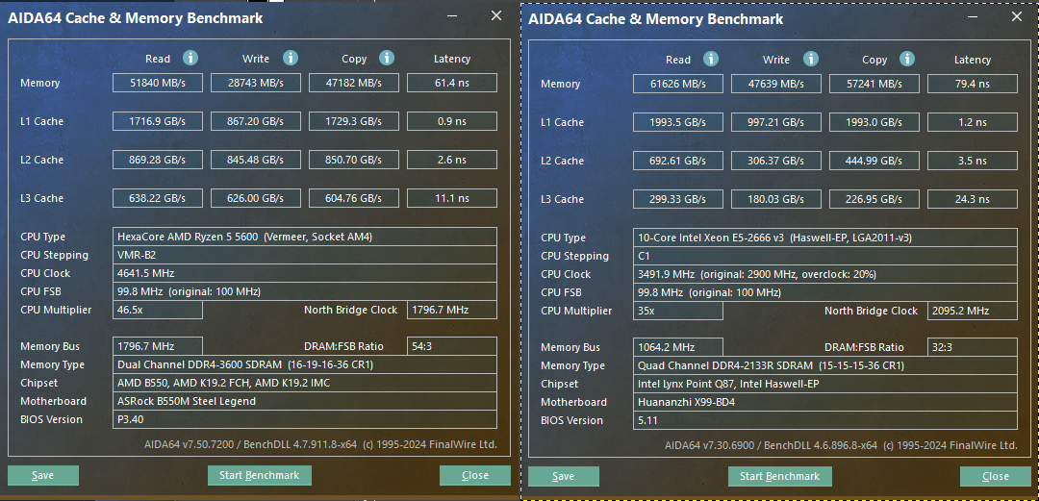Click L3 cache copy value 226.95 GB/s
Image resolution: width=1039 pixels, height=501 pixels.
click(x=874, y=199)
